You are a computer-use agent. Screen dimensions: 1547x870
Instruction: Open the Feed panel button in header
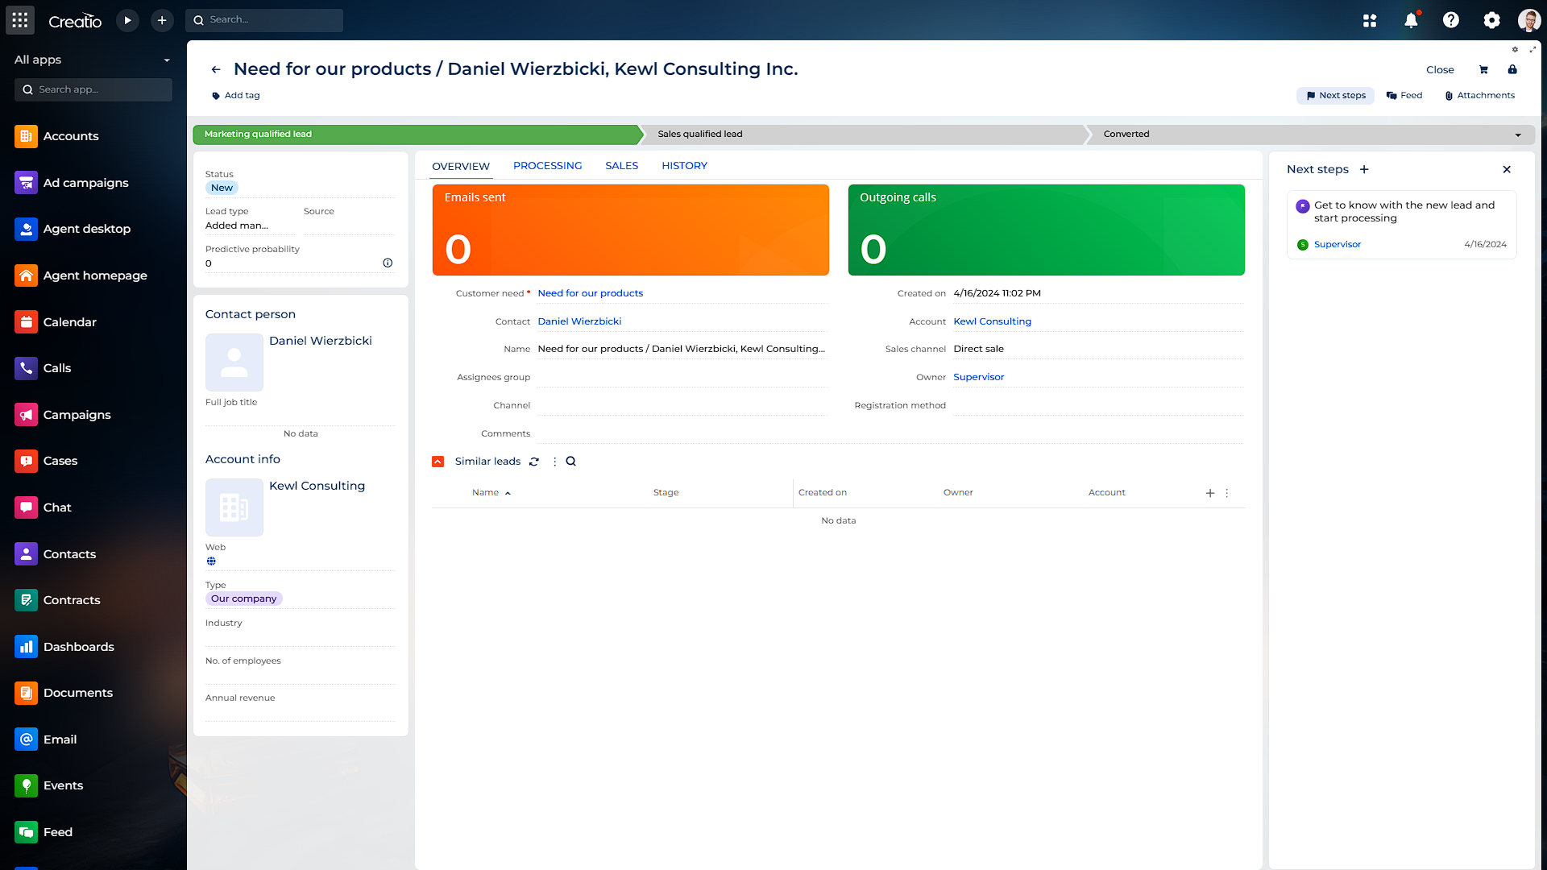point(1404,96)
